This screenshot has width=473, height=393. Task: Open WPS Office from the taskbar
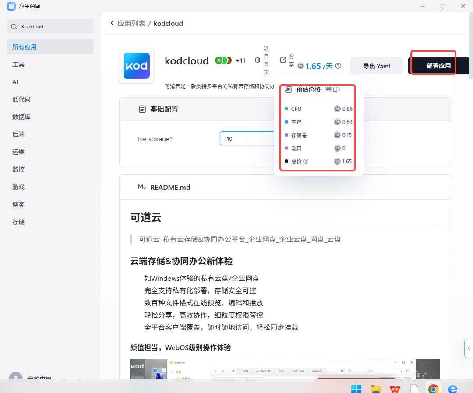click(395, 389)
